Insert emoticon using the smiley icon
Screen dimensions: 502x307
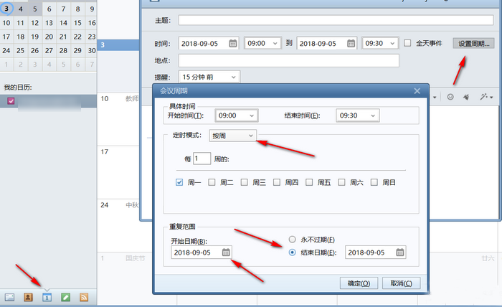[x=450, y=96]
